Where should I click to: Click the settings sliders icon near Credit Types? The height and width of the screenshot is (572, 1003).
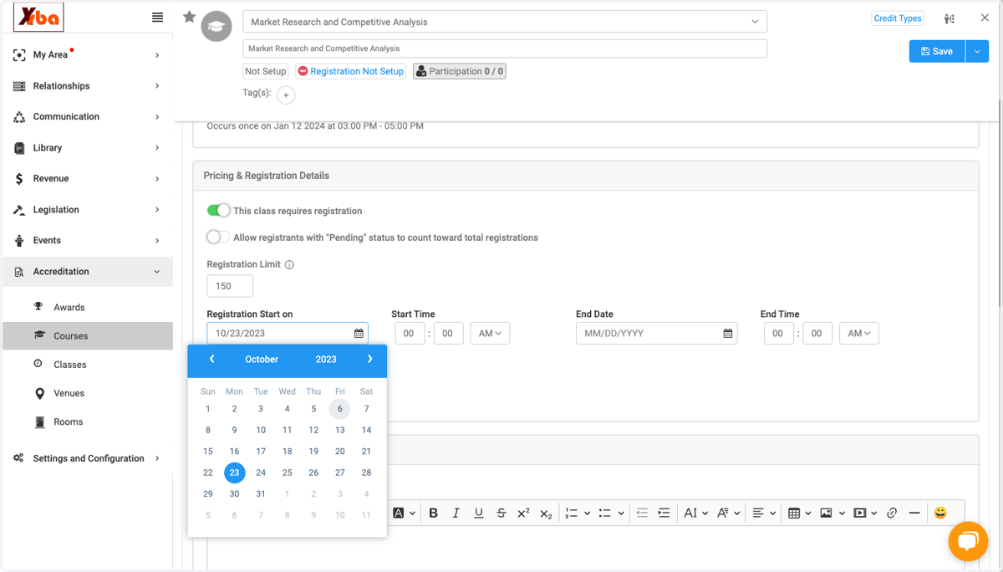pyautogui.click(x=950, y=18)
